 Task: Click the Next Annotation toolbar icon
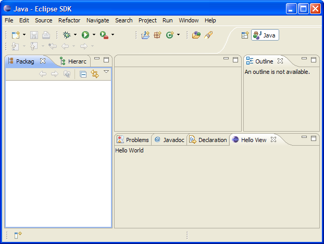[x=15, y=46]
